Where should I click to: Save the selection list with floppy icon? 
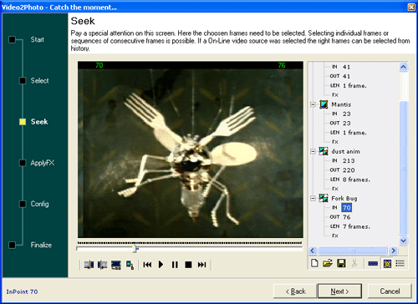[341, 263]
